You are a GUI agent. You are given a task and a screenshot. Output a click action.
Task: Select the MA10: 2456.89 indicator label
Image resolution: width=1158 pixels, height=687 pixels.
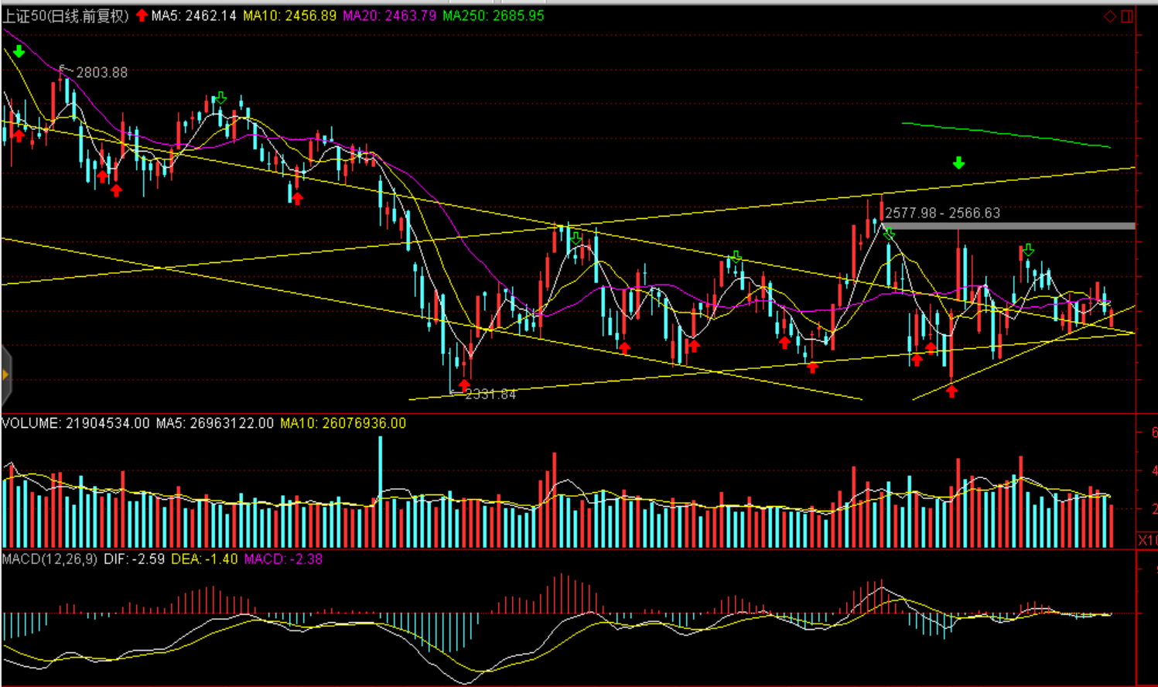tap(289, 16)
